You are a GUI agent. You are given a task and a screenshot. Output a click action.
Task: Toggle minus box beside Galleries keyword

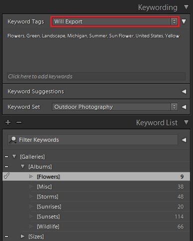click(x=6, y=157)
